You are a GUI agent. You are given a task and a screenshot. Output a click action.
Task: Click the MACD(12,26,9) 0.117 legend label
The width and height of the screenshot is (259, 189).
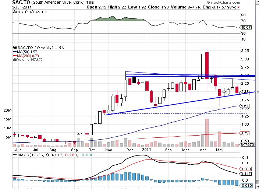[40, 155]
